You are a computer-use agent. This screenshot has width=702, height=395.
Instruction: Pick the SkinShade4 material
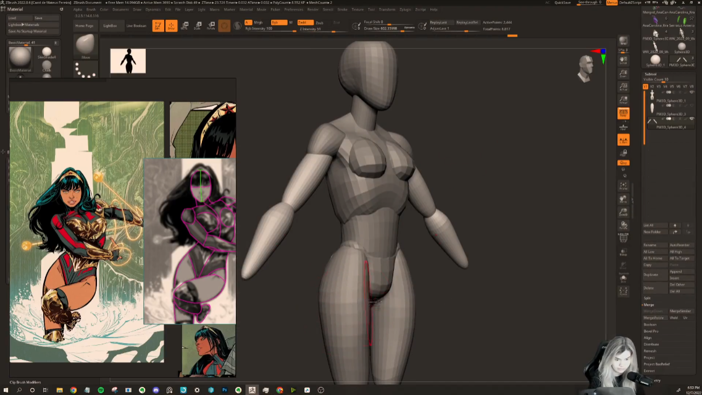(x=46, y=53)
